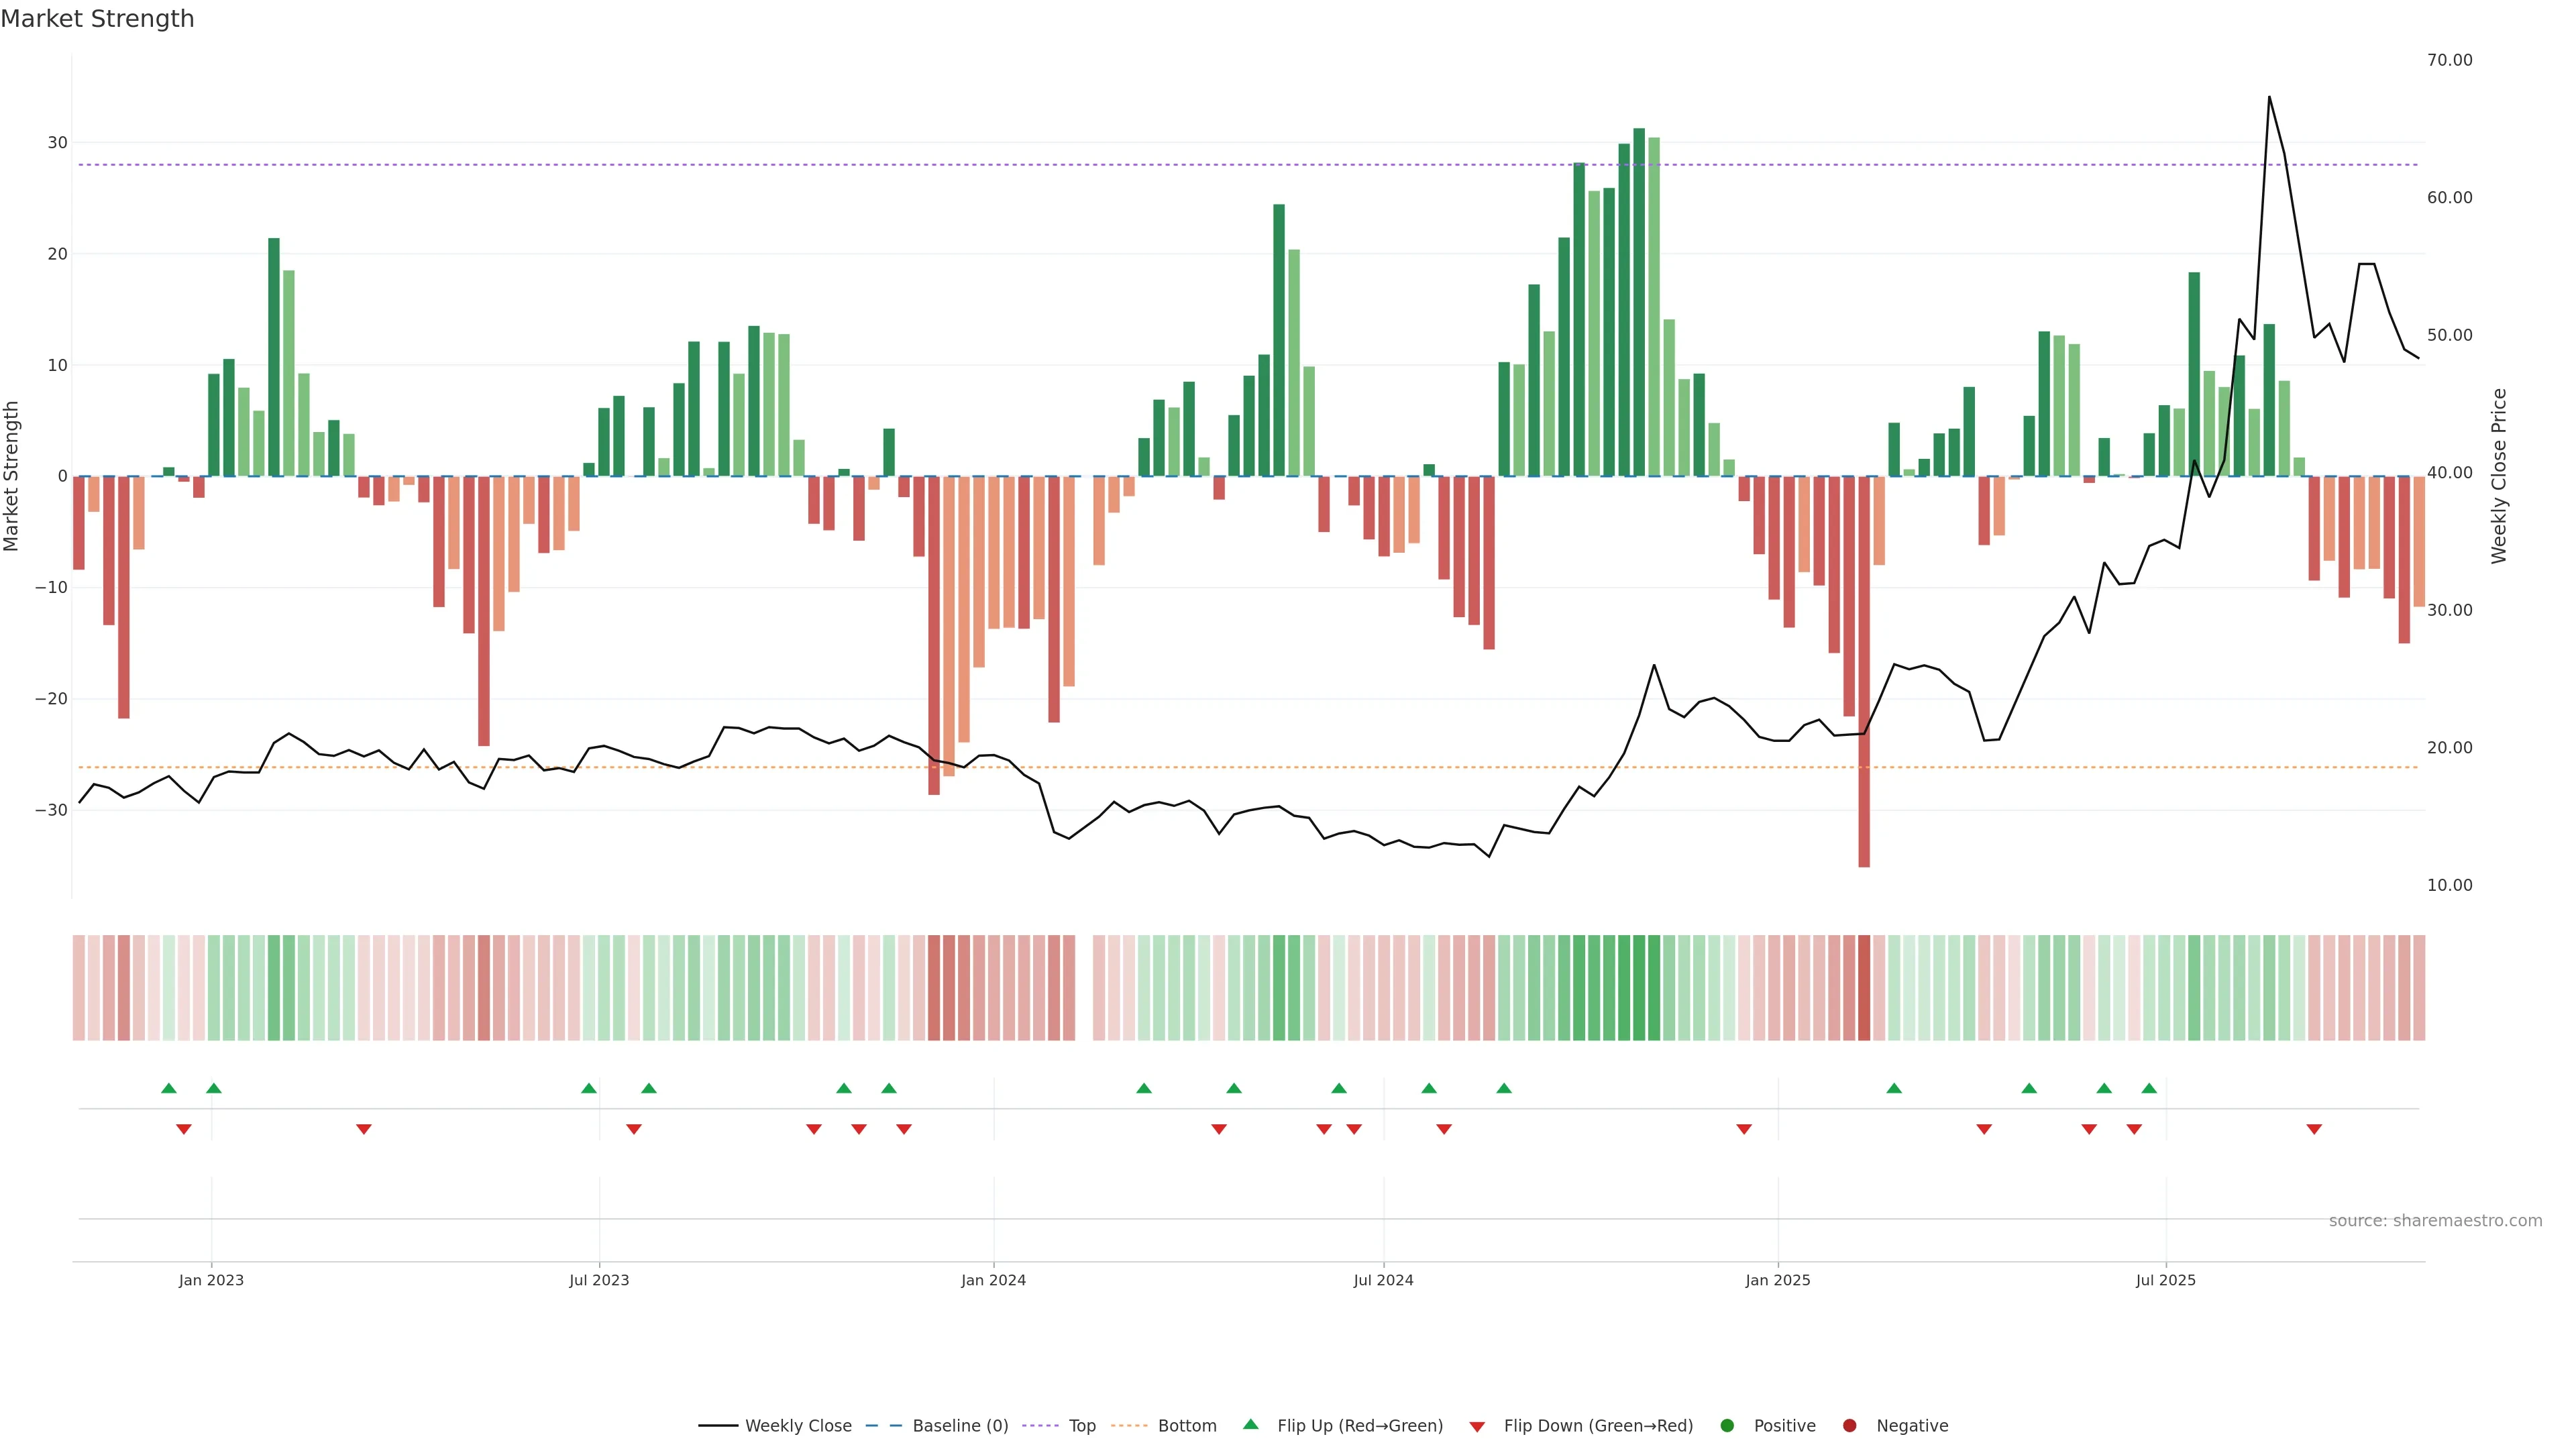This screenshot has width=2576, height=1449.
Task: Click the dark red Negative circle icon
Action: [1849, 1426]
